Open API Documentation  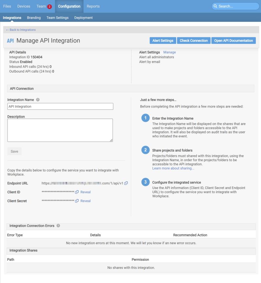[233, 41]
